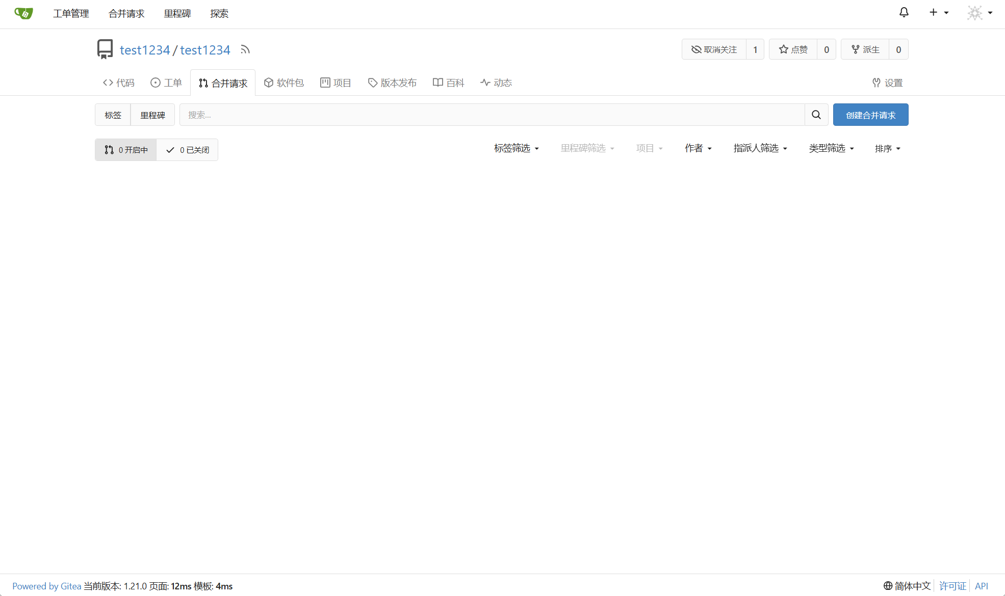Open the RSS feed for test1234 repository

coord(245,49)
